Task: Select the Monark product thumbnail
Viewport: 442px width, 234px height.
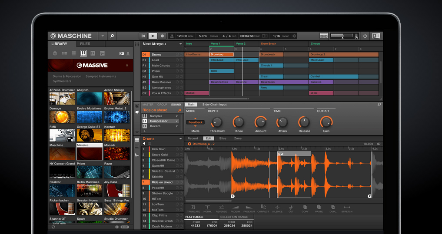Action: tap(117, 154)
